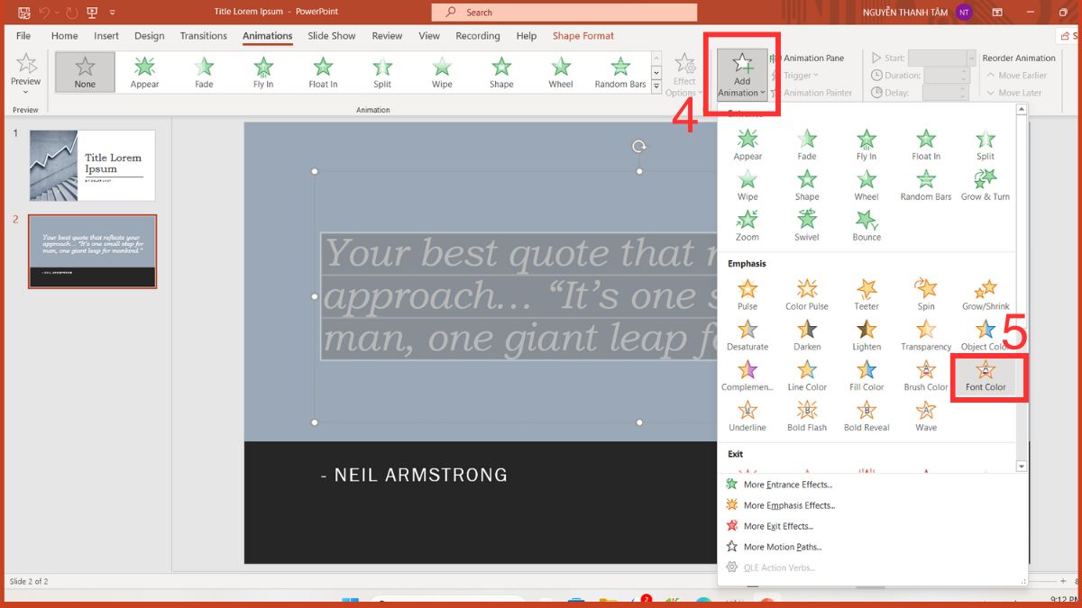Select the Font Color emphasis effect
Viewport: 1082px width, 608px height.
click(986, 376)
